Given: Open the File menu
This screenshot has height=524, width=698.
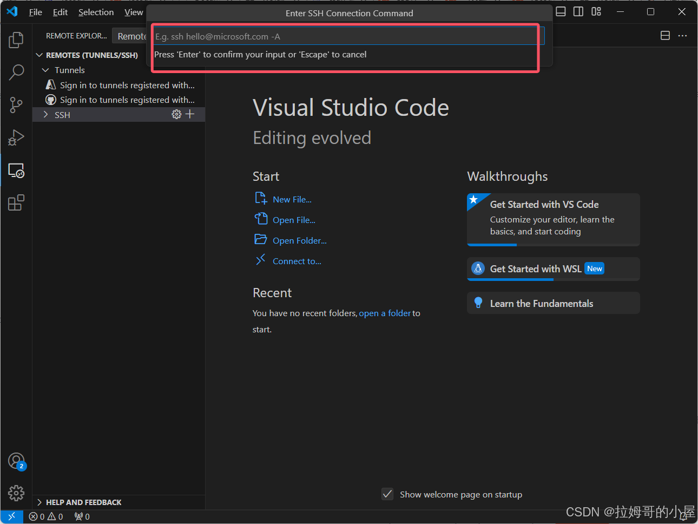Looking at the screenshot, I should pyautogui.click(x=35, y=12).
